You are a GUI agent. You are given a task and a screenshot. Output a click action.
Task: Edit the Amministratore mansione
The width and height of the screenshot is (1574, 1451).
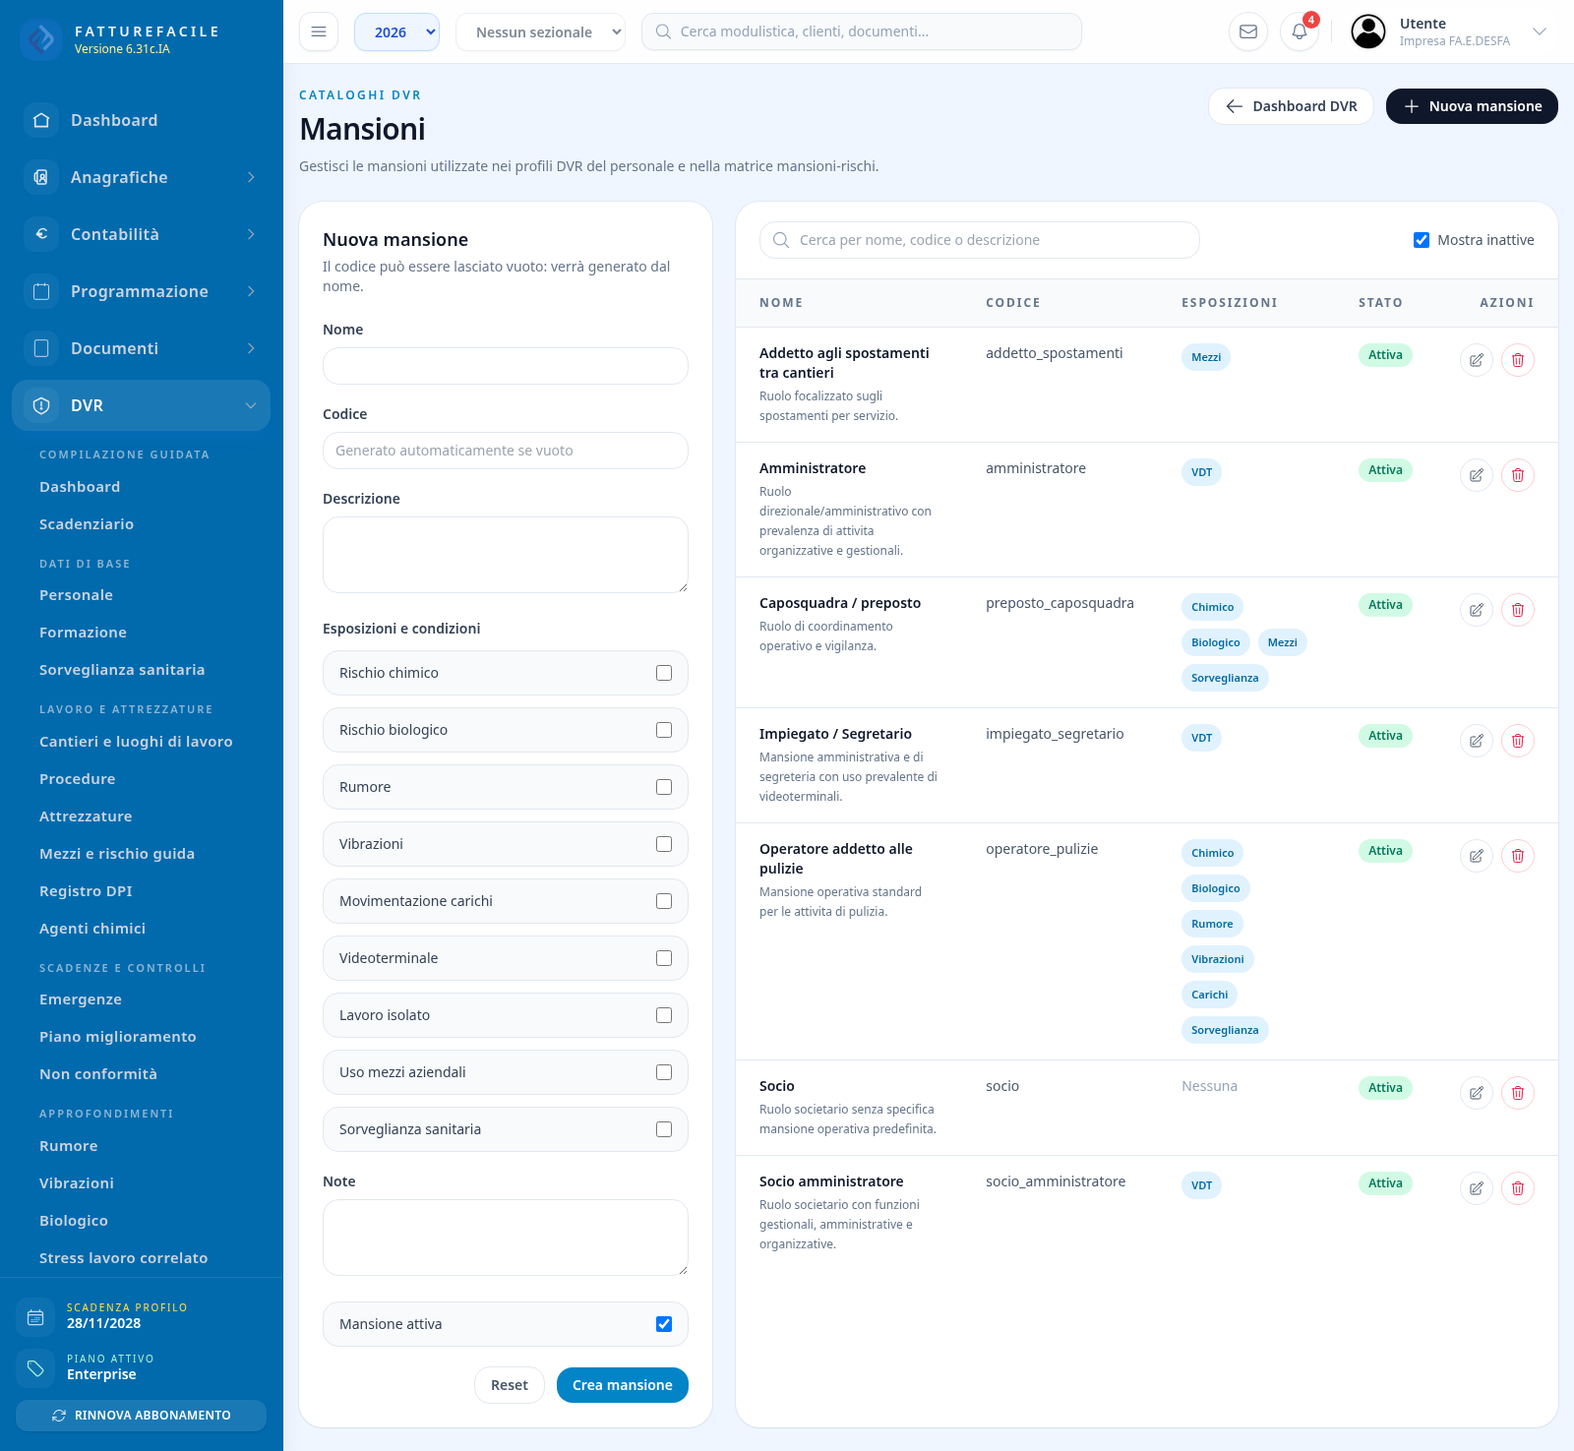[1477, 475]
